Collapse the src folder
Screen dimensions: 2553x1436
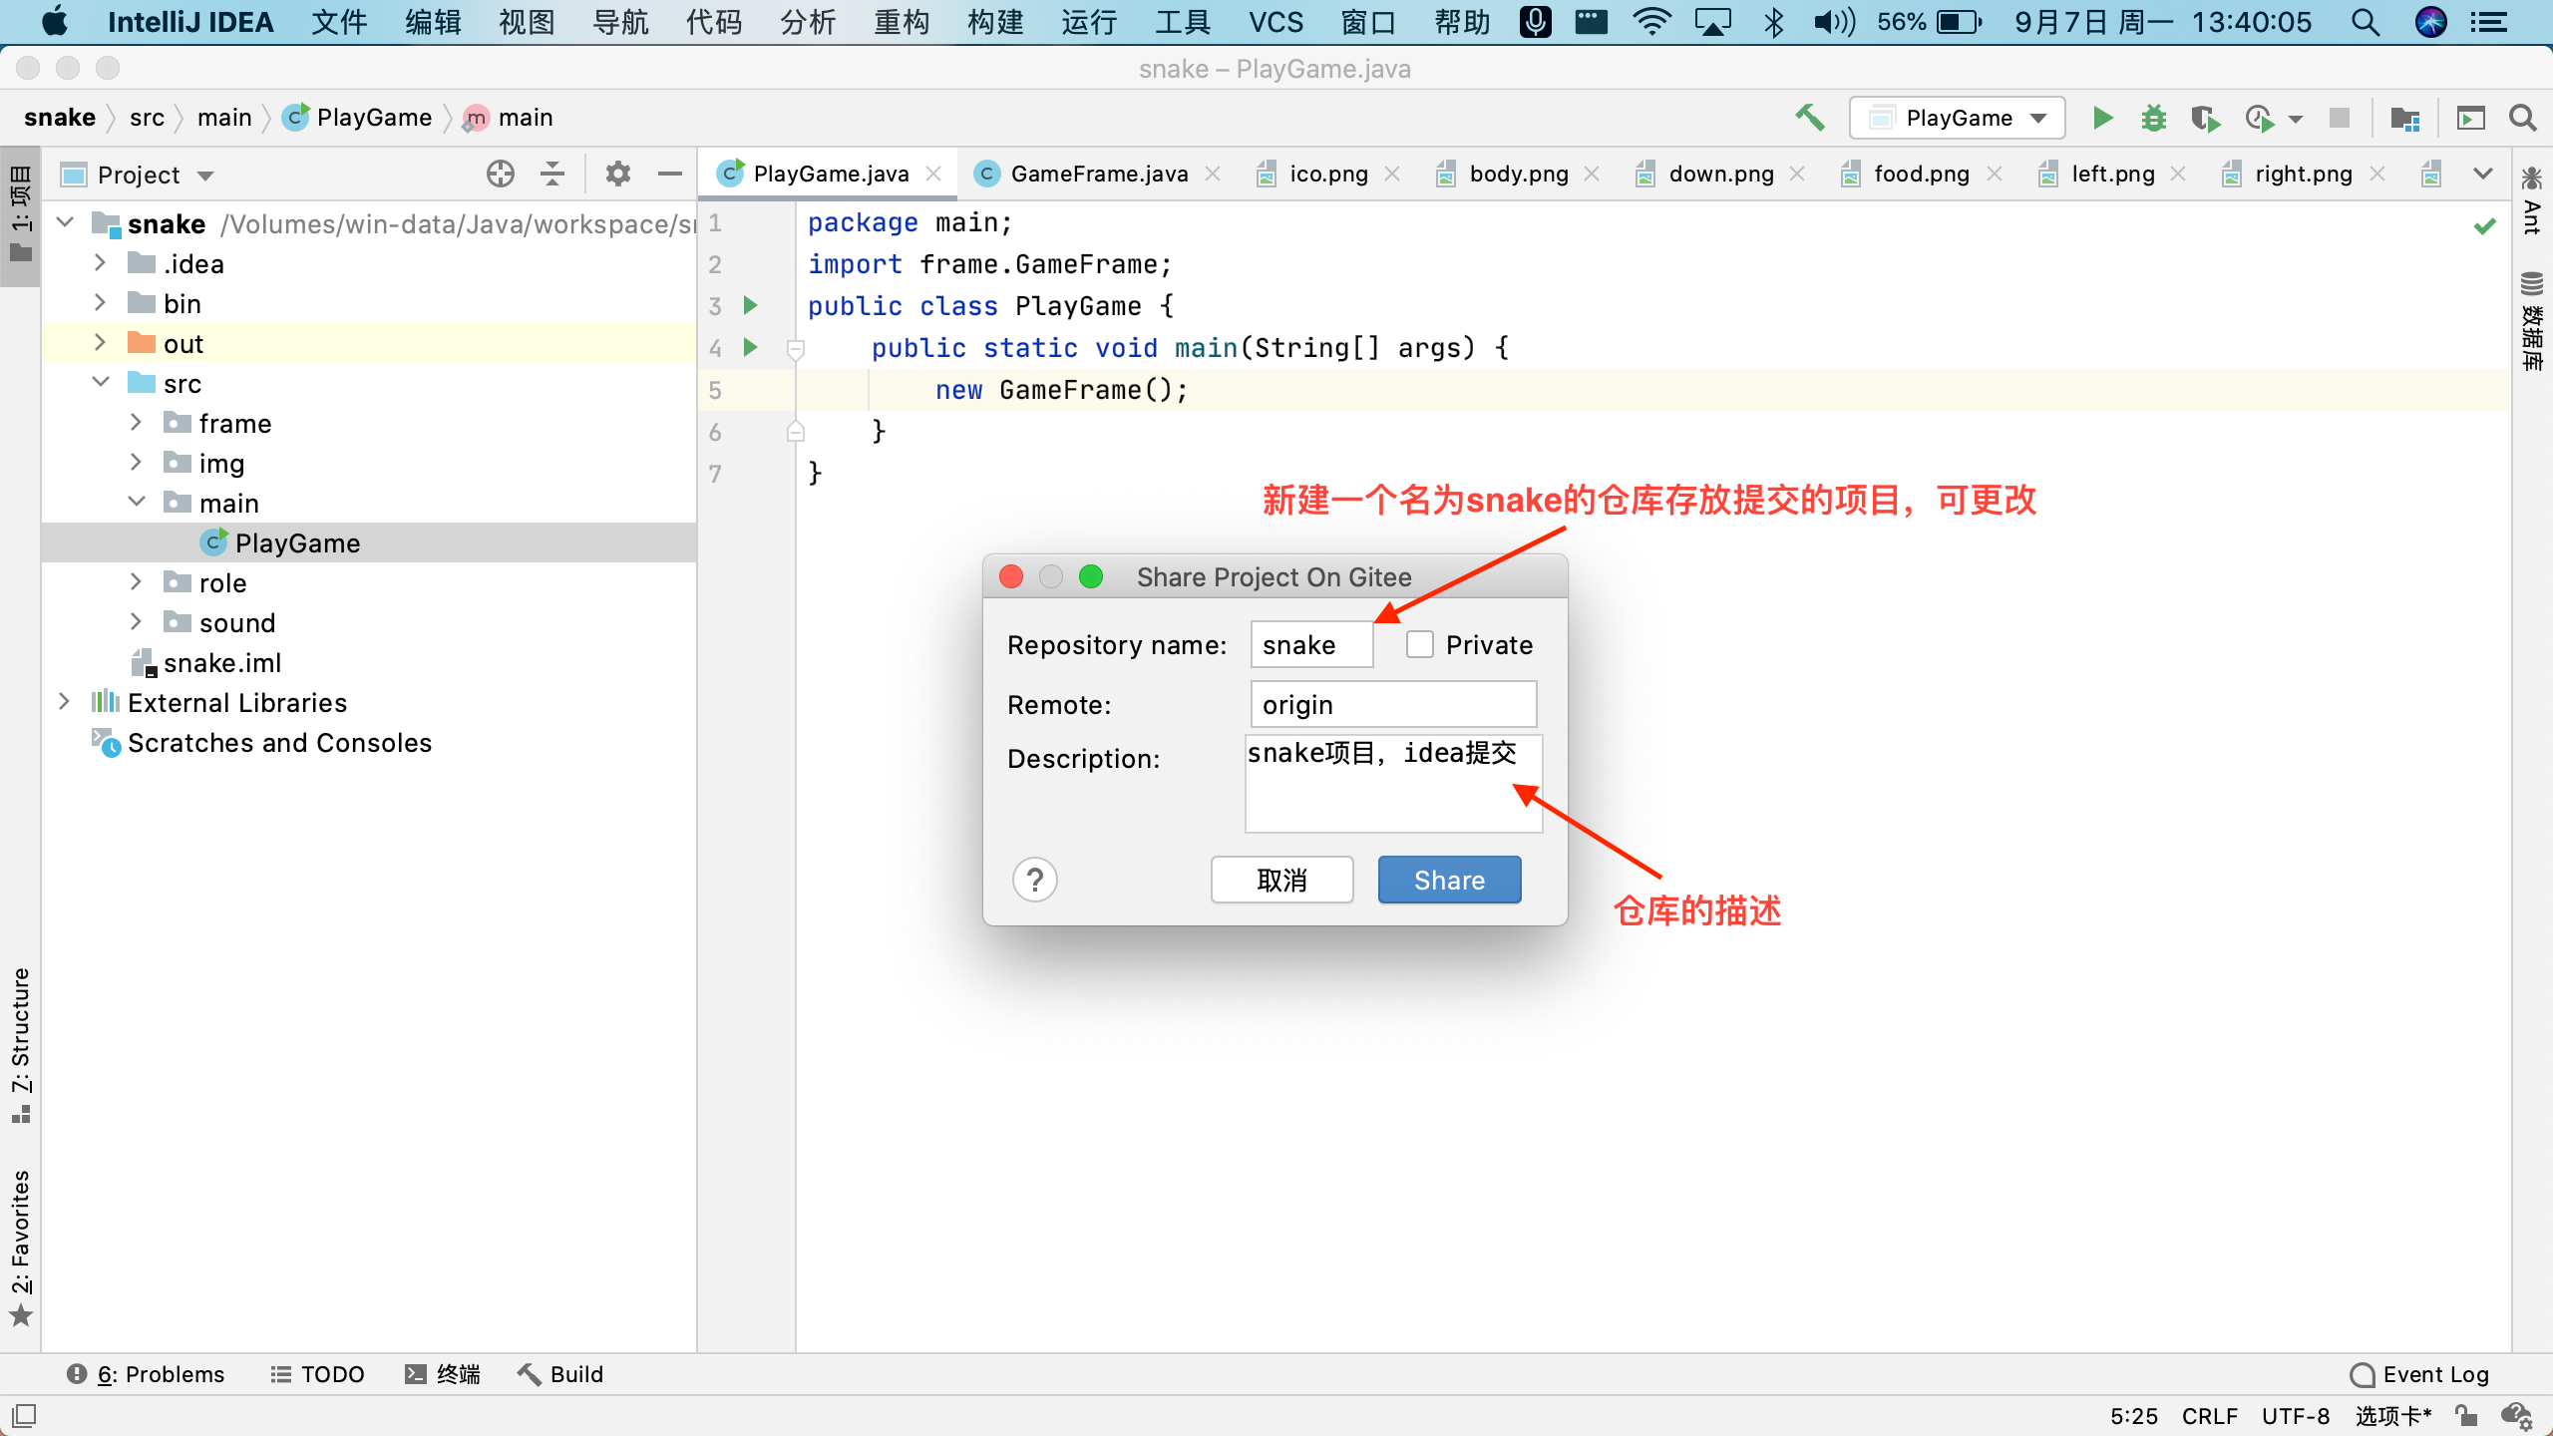pos(100,383)
